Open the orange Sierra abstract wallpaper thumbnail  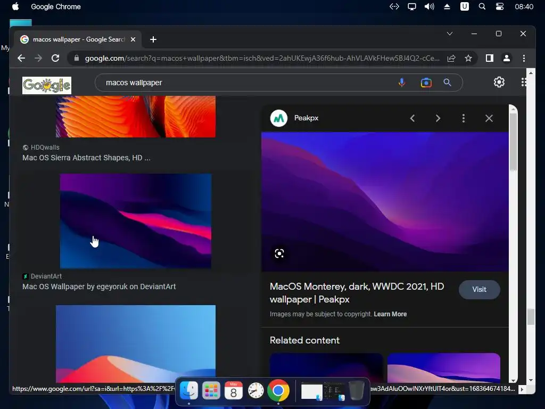[x=136, y=117]
